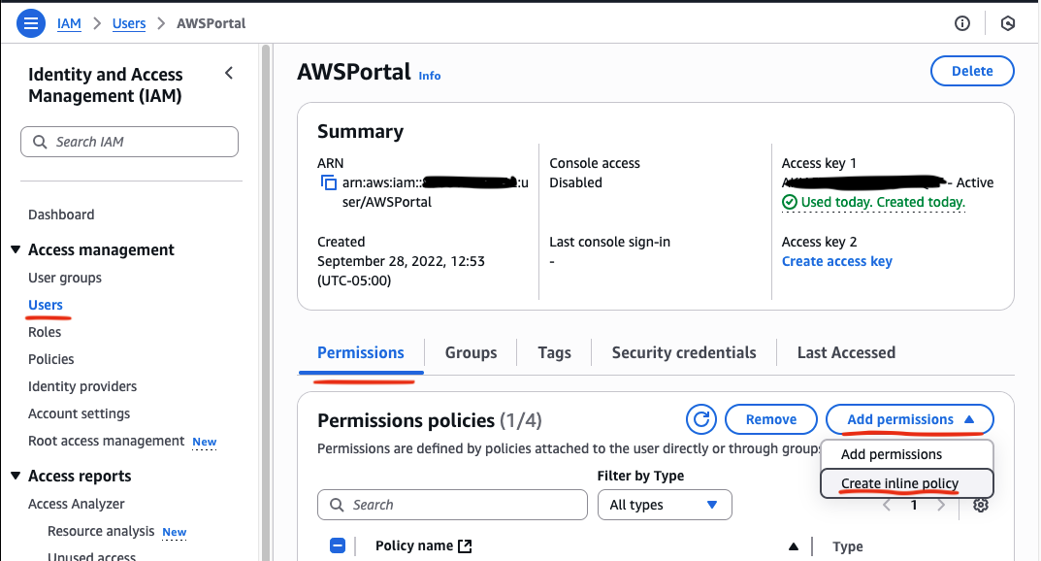Select all policies using the header checkbox
Viewport: 1041px width, 561px height.
[x=337, y=546]
